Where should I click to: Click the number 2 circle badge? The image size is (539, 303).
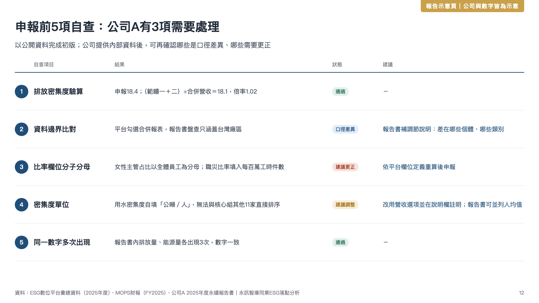pos(22,129)
